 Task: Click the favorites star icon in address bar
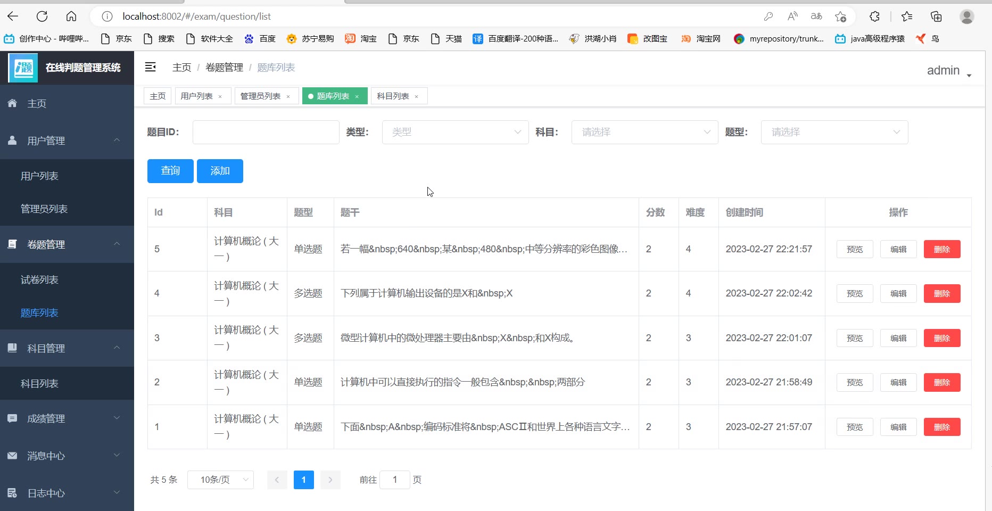pos(840,17)
